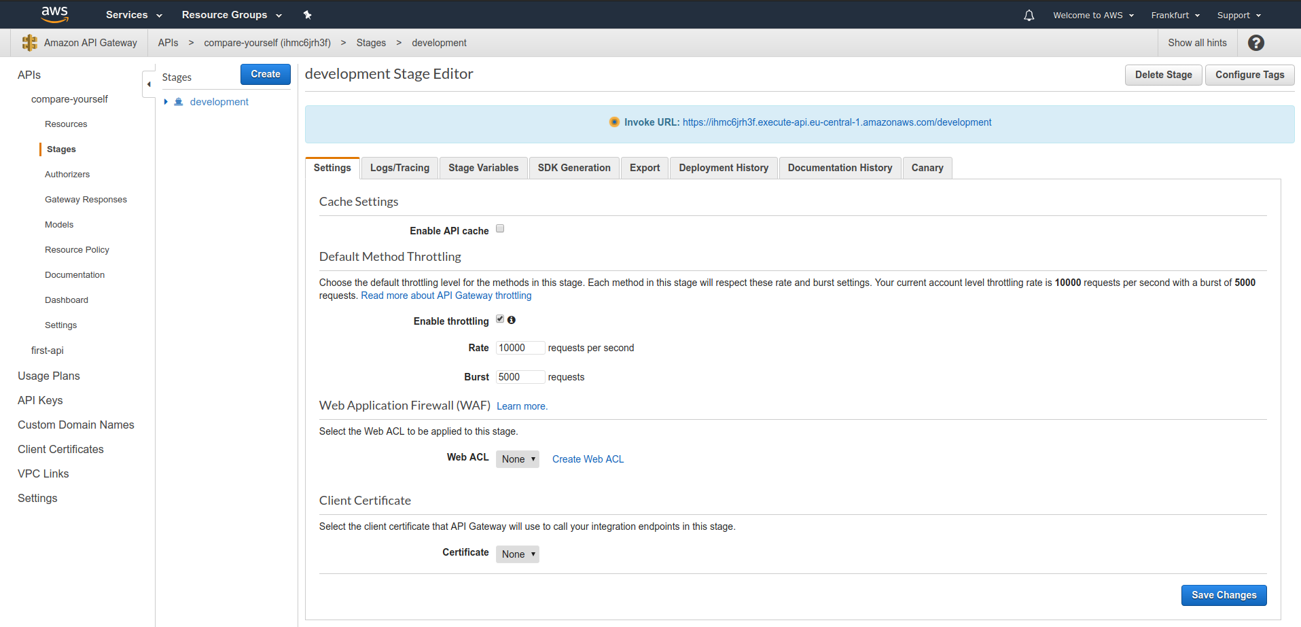This screenshot has width=1301, height=627.
Task: Click the Configure Tags button
Action: tap(1249, 75)
